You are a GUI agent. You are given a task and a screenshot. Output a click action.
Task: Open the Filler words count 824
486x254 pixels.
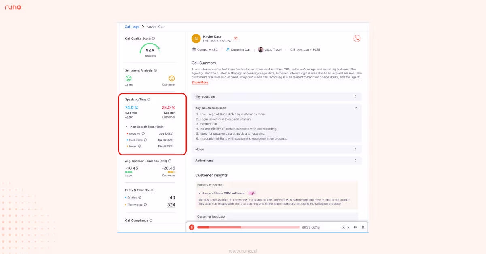tap(171, 205)
